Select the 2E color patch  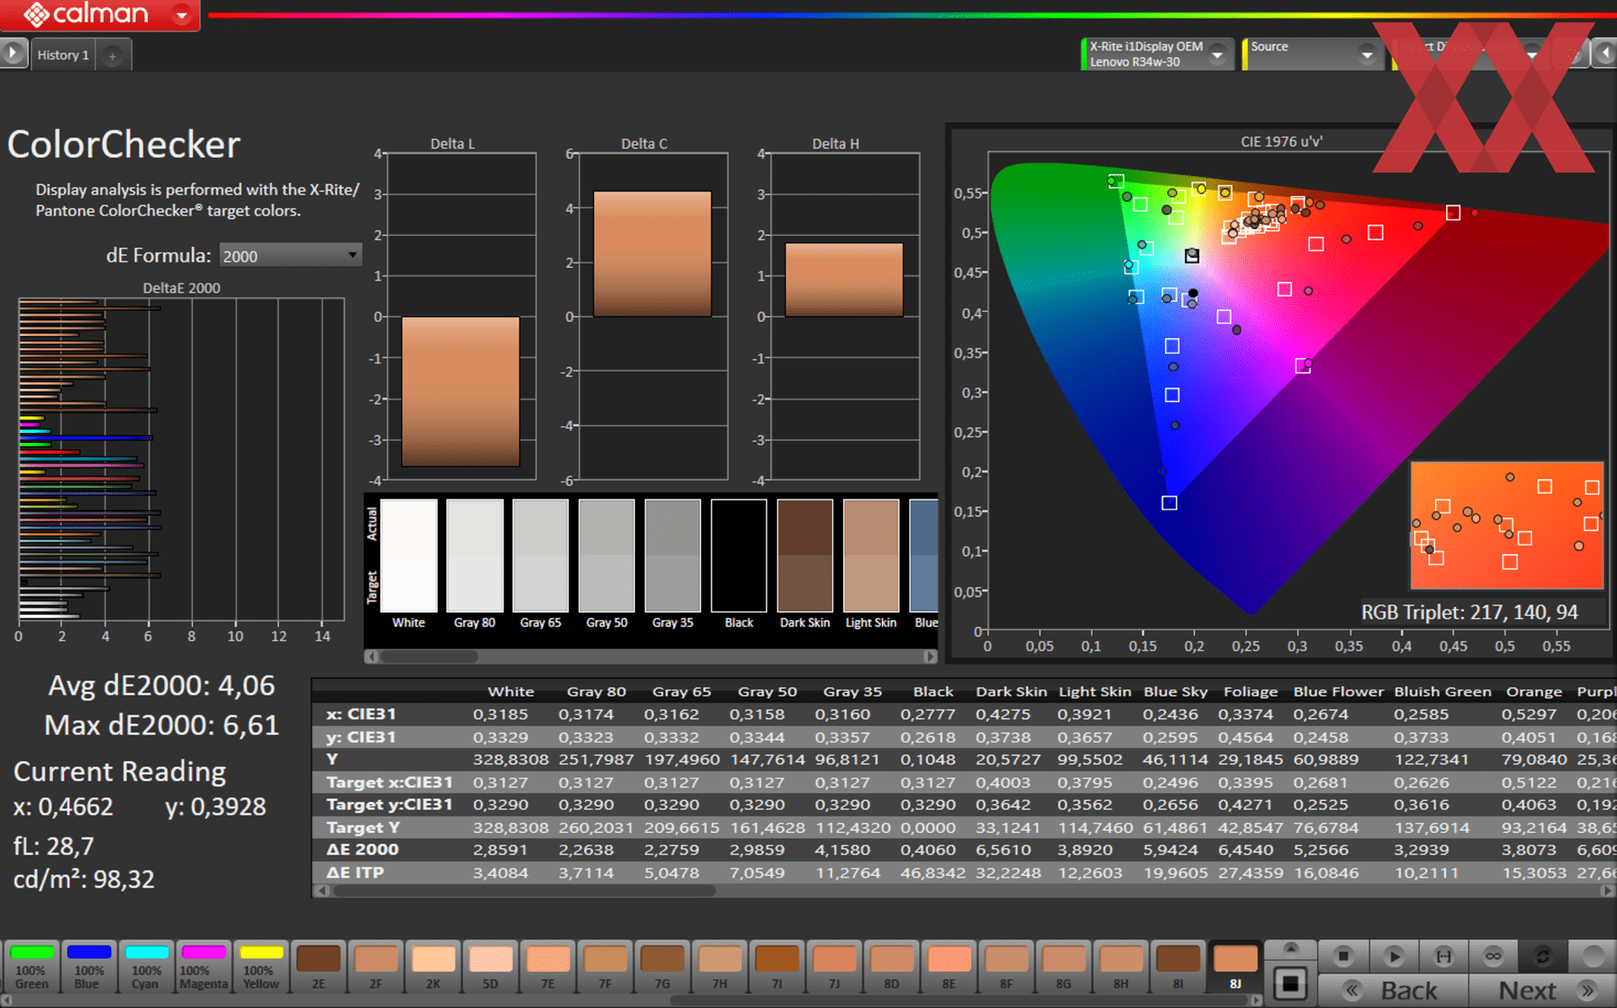pos(318,966)
